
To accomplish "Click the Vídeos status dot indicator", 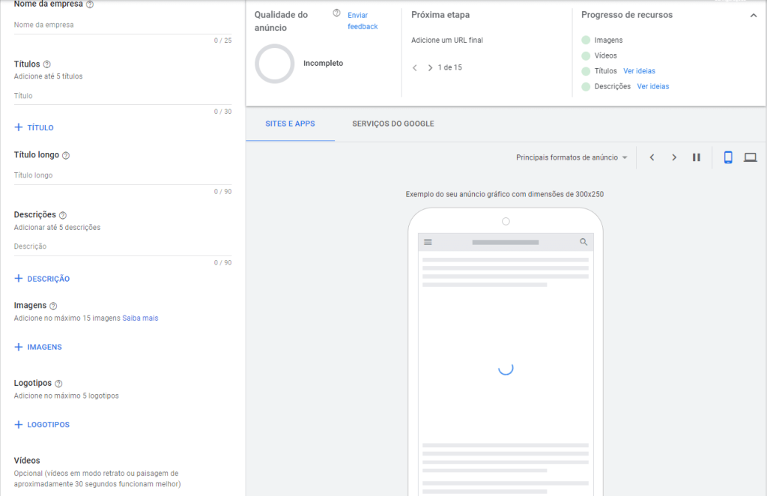I will click(x=586, y=55).
